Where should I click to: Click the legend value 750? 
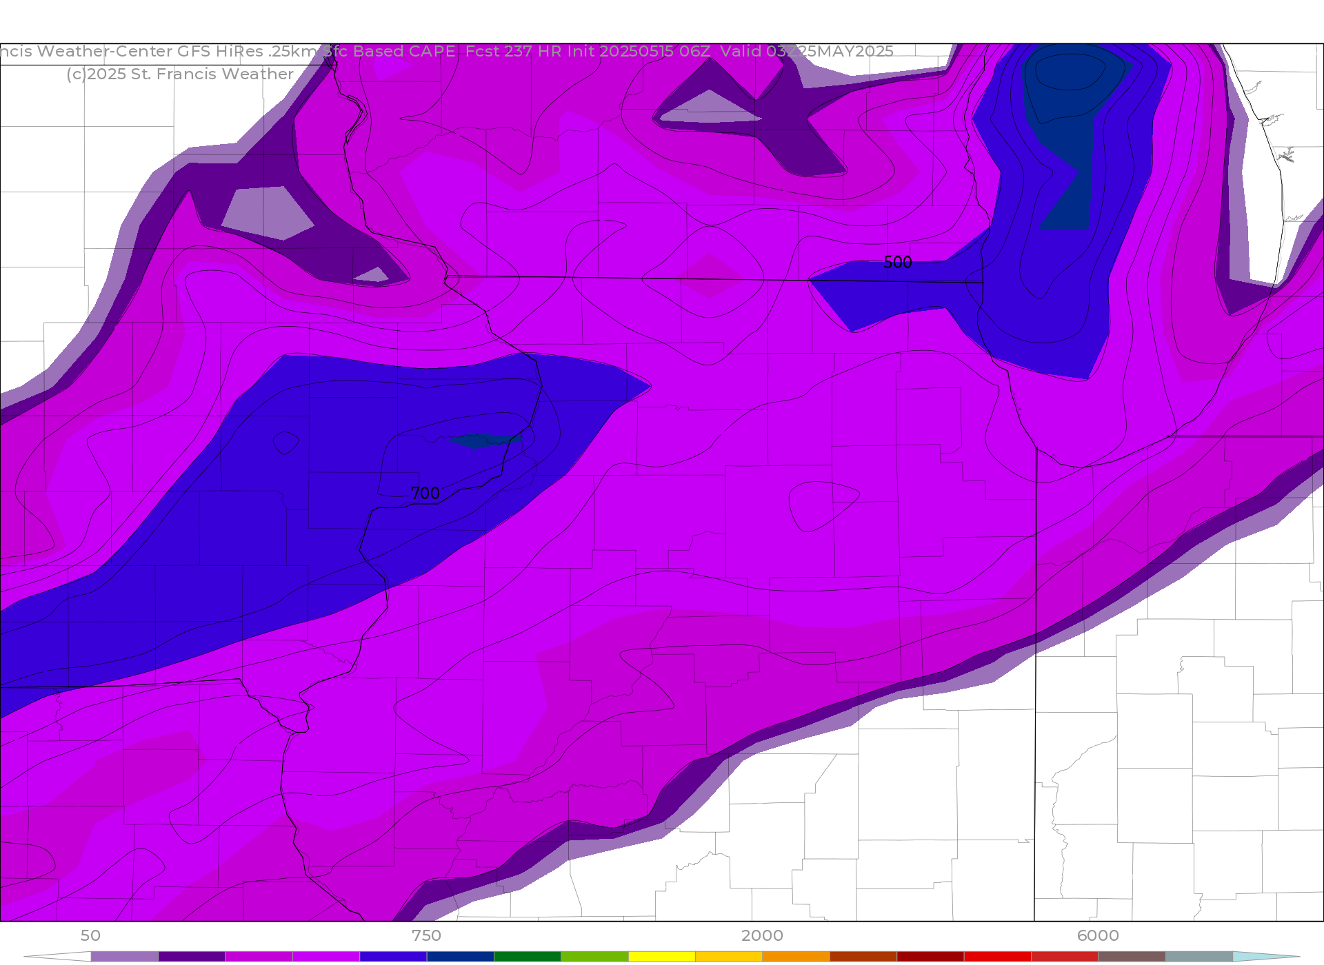coord(426,935)
